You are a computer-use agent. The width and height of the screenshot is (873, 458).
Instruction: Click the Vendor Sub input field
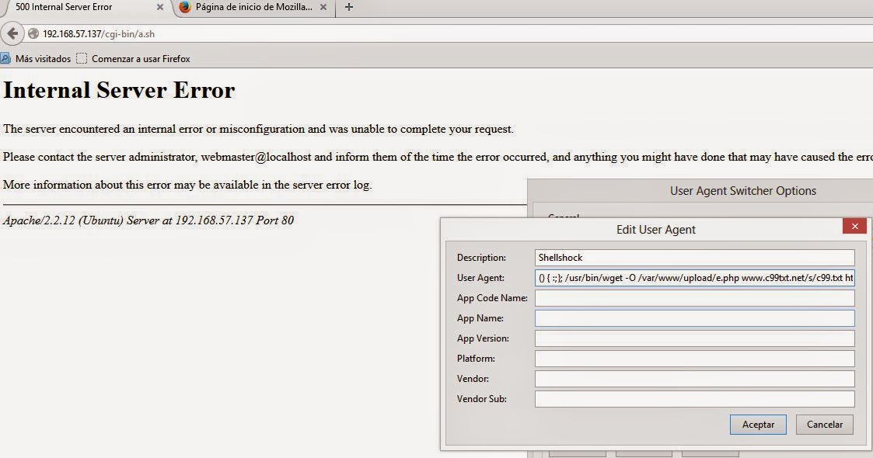pyautogui.click(x=695, y=398)
